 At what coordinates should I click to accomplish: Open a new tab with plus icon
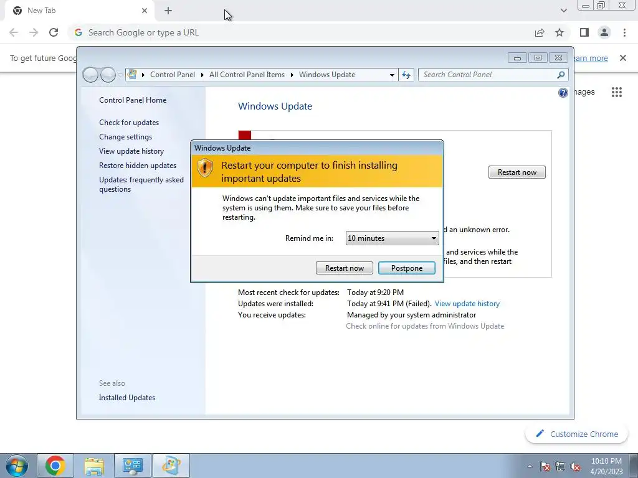(x=168, y=11)
